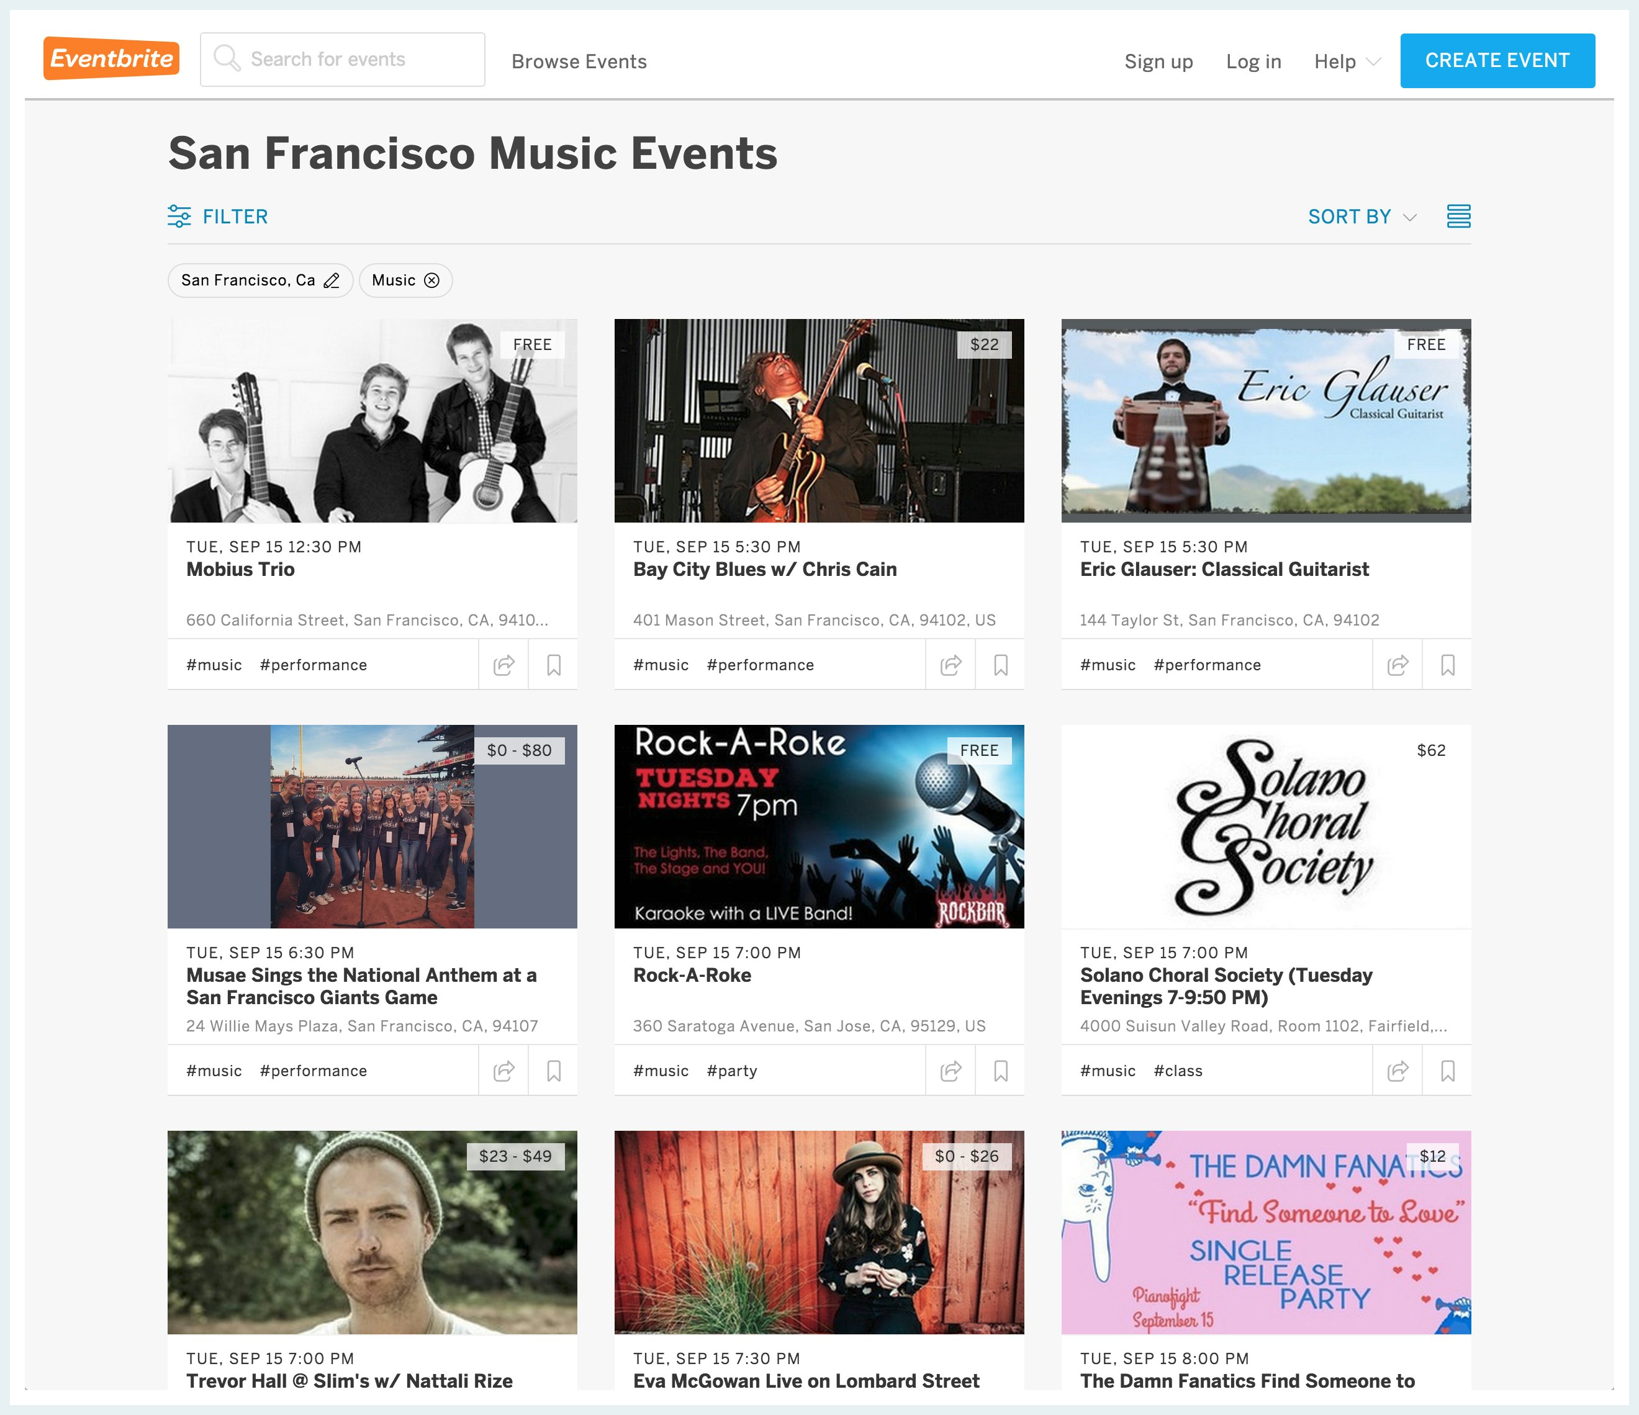1639x1415 pixels.
Task: Click the Create Event button
Action: click(x=1497, y=60)
